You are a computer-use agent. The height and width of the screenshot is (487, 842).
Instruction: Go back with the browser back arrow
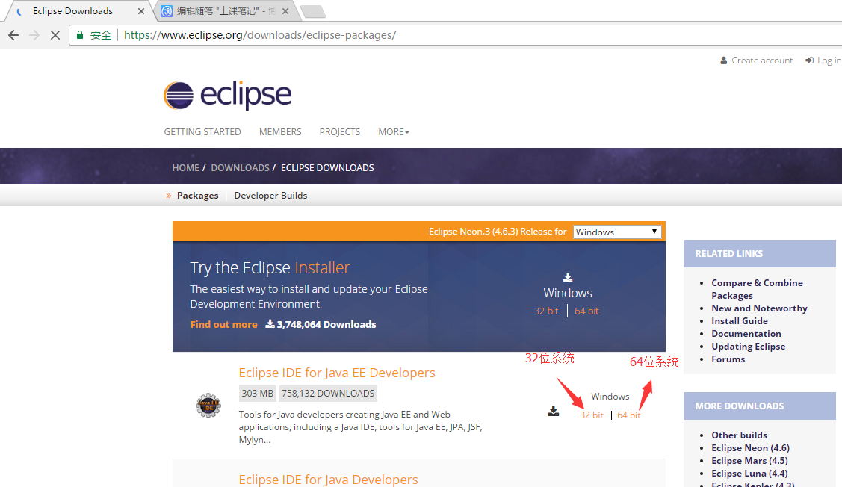(x=13, y=35)
